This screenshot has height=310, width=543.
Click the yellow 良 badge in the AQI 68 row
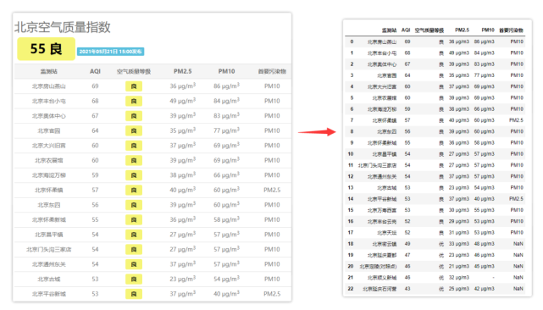click(134, 101)
